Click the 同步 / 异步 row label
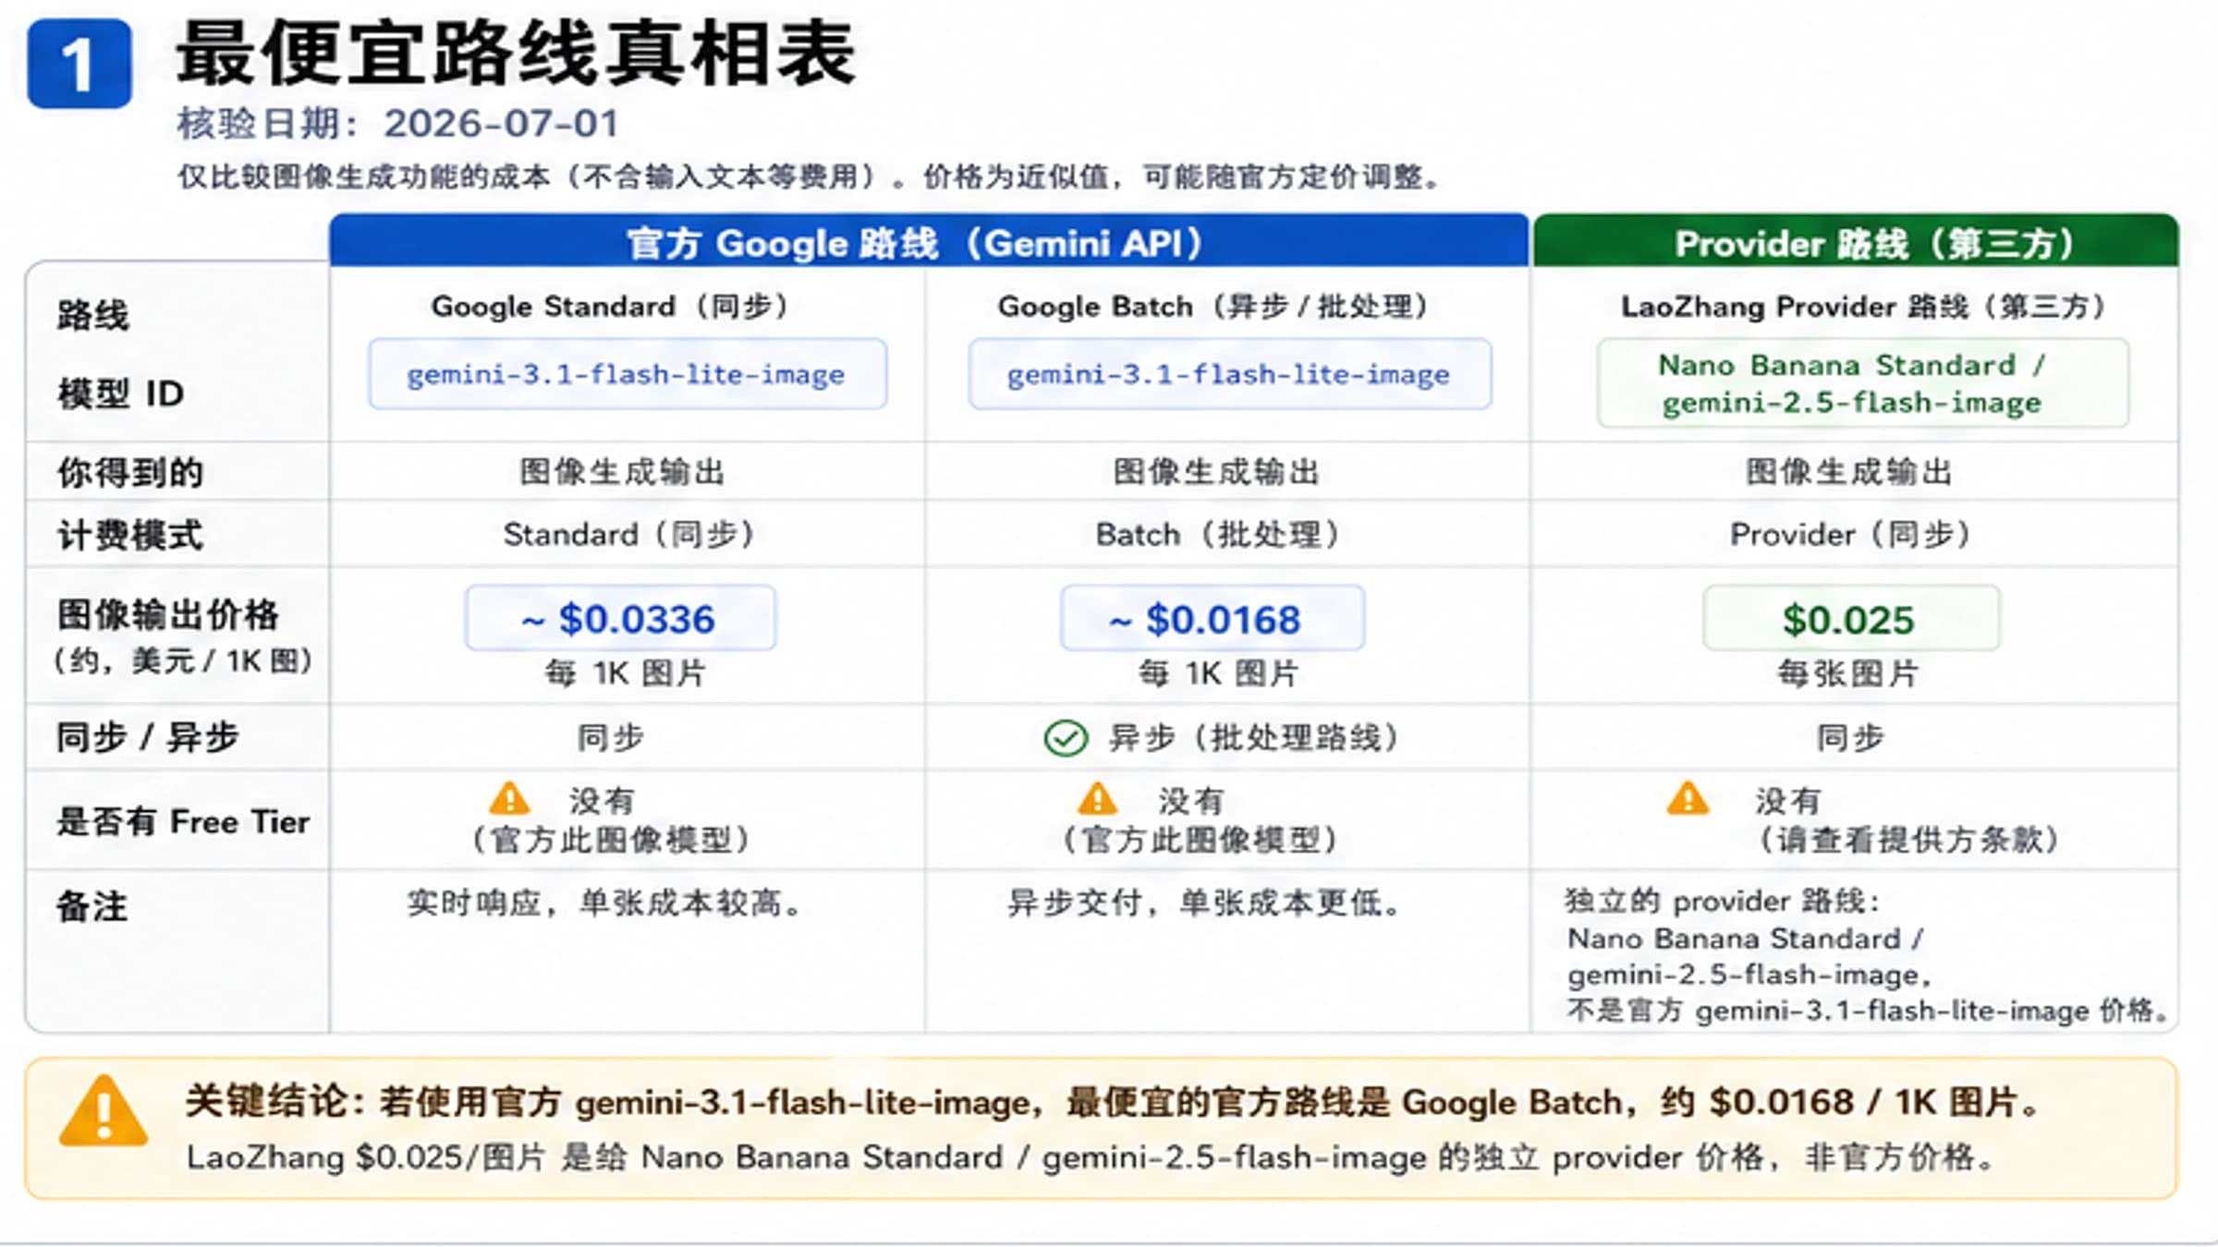 click(147, 738)
